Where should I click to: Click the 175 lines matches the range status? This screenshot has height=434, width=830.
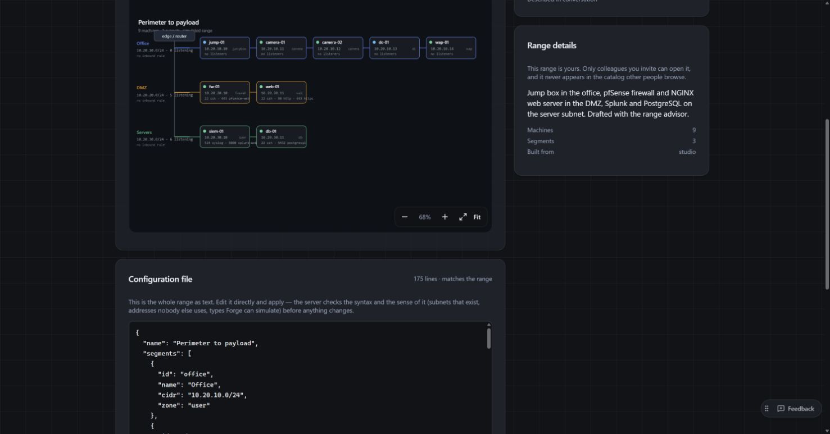pyautogui.click(x=453, y=279)
